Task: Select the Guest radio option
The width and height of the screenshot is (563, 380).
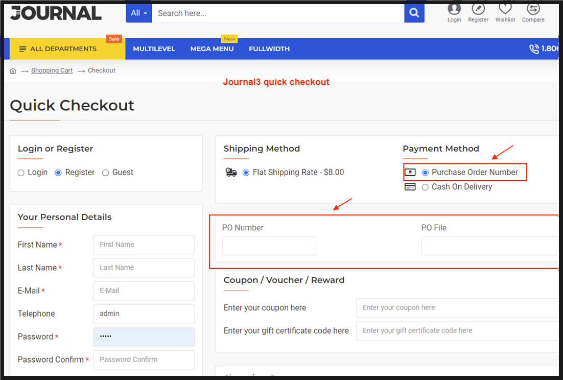Action: click(x=106, y=173)
